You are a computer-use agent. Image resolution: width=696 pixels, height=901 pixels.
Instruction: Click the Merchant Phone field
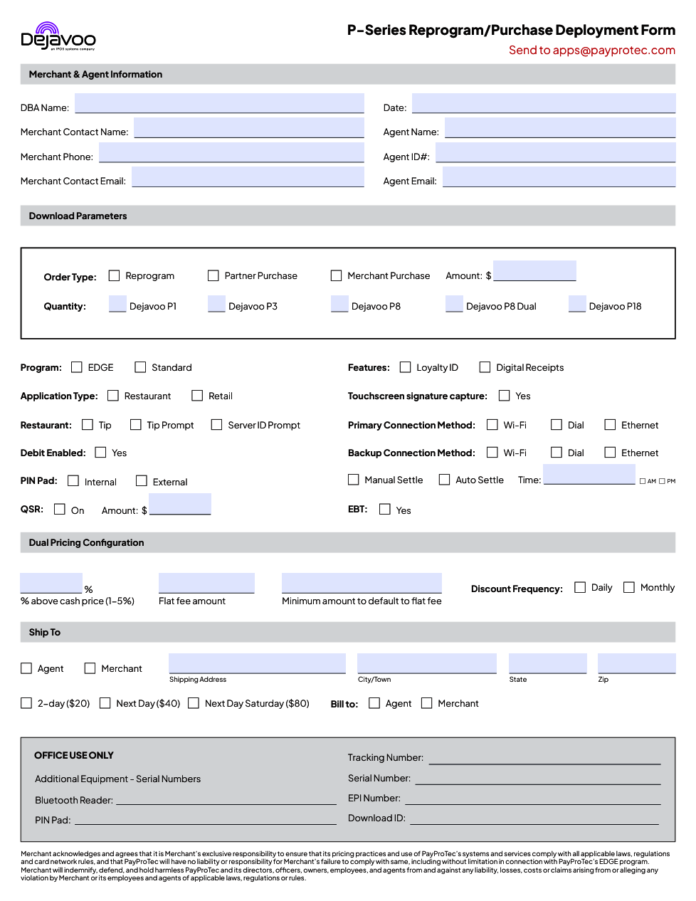[x=231, y=152]
